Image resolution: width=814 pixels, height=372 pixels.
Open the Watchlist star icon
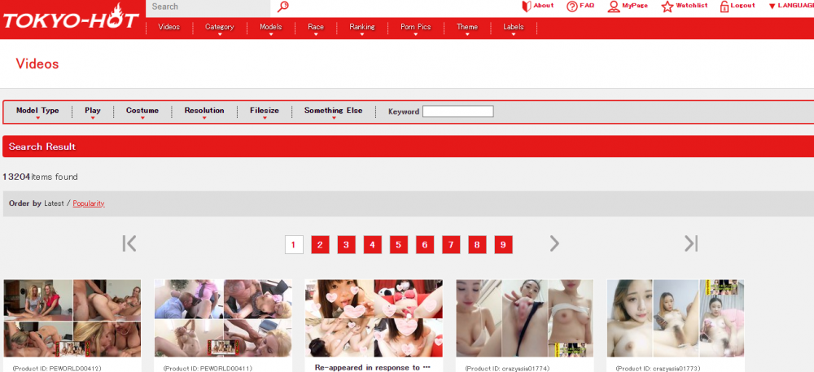tap(667, 7)
